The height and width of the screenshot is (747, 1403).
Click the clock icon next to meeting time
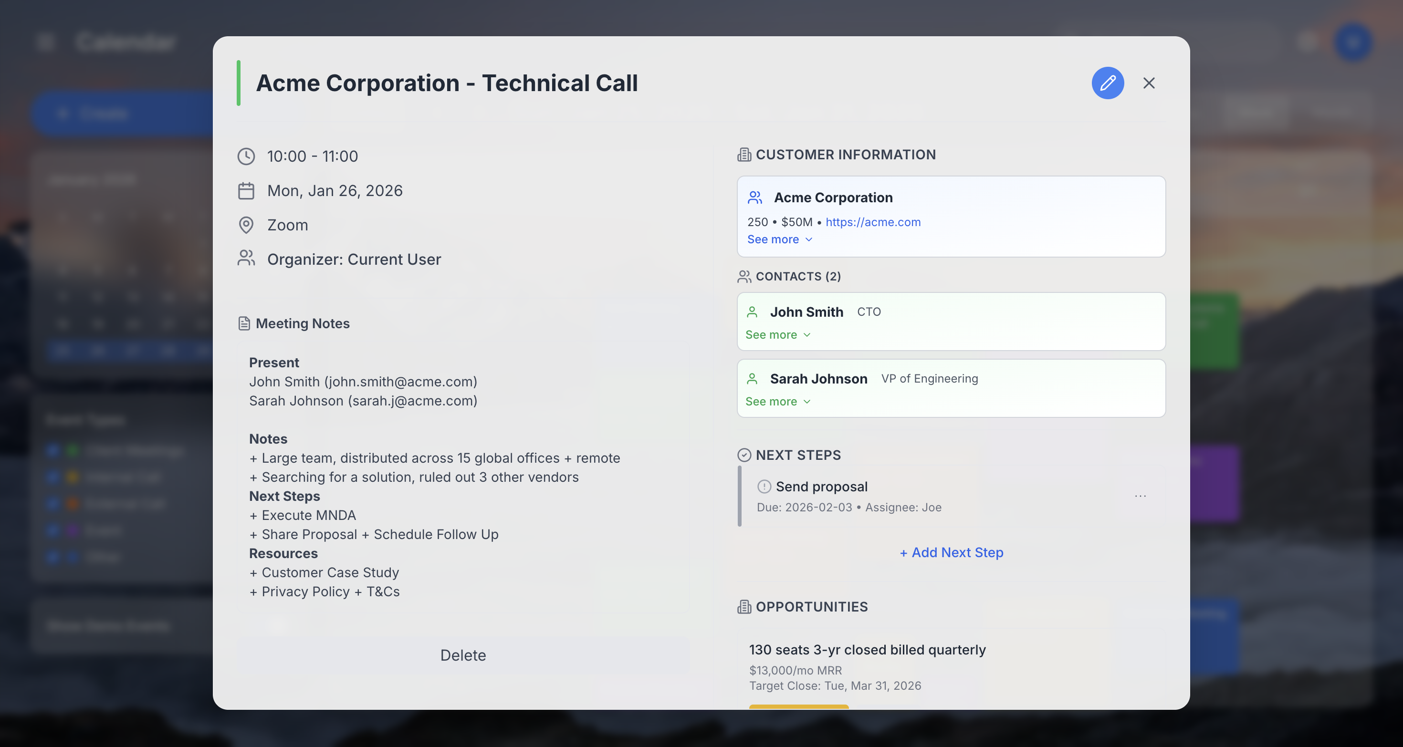(x=246, y=156)
